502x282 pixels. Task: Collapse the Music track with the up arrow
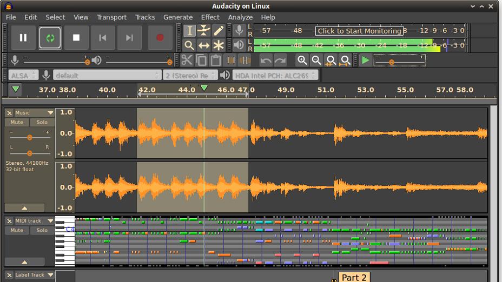pos(25,208)
